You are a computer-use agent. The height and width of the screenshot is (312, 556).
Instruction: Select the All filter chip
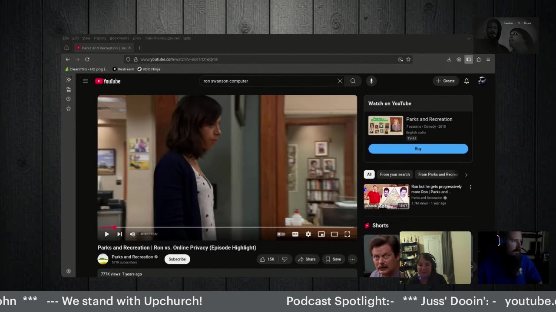pos(369,175)
